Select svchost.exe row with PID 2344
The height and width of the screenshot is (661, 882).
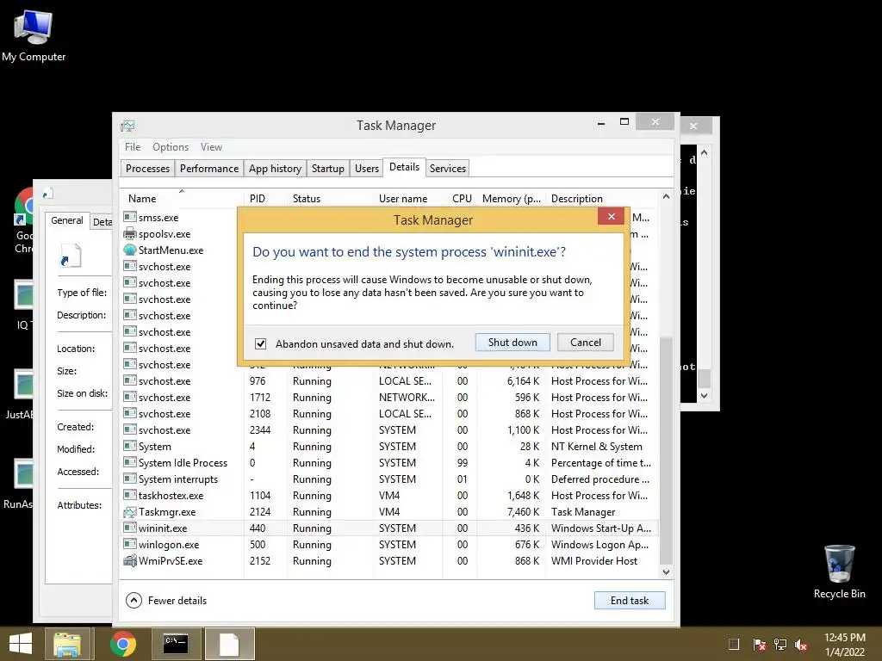click(x=388, y=430)
